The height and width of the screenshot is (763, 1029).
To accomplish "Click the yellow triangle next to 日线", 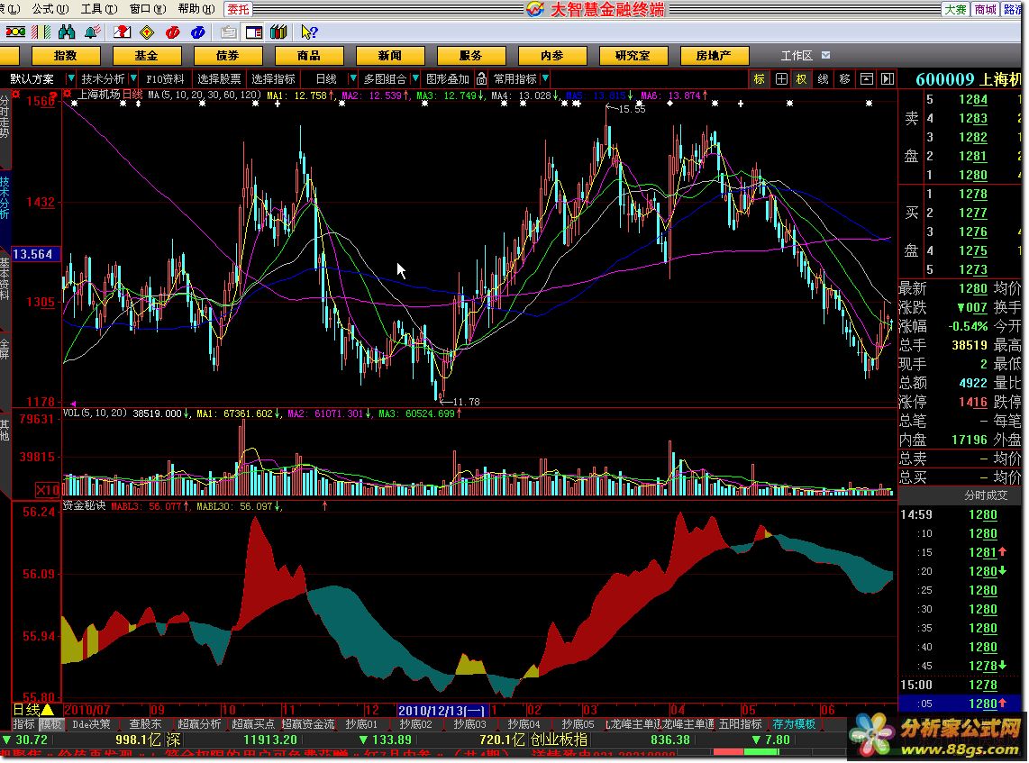I will [x=48, y=709].
